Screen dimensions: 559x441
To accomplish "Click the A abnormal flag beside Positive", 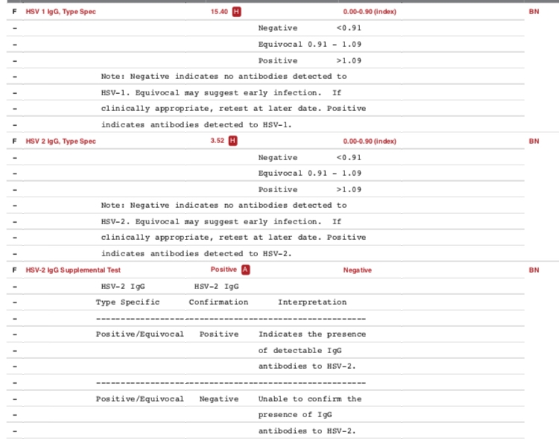I will pyautogui.click(x=245, y=270).
